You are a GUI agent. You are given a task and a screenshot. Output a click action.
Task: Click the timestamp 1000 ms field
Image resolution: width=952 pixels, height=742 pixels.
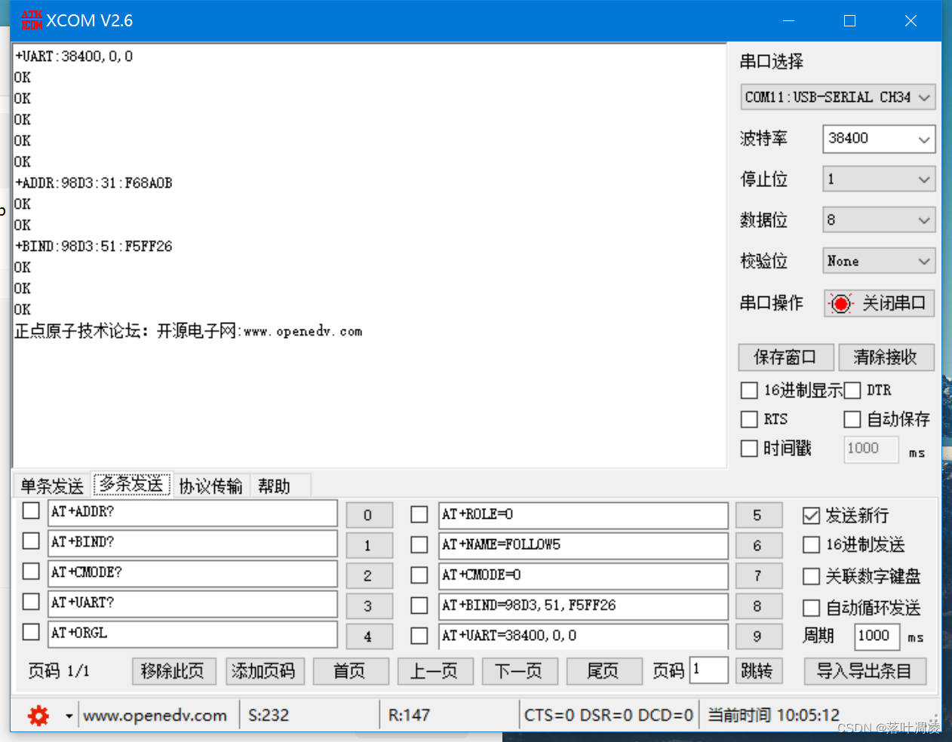coord(871,449)
